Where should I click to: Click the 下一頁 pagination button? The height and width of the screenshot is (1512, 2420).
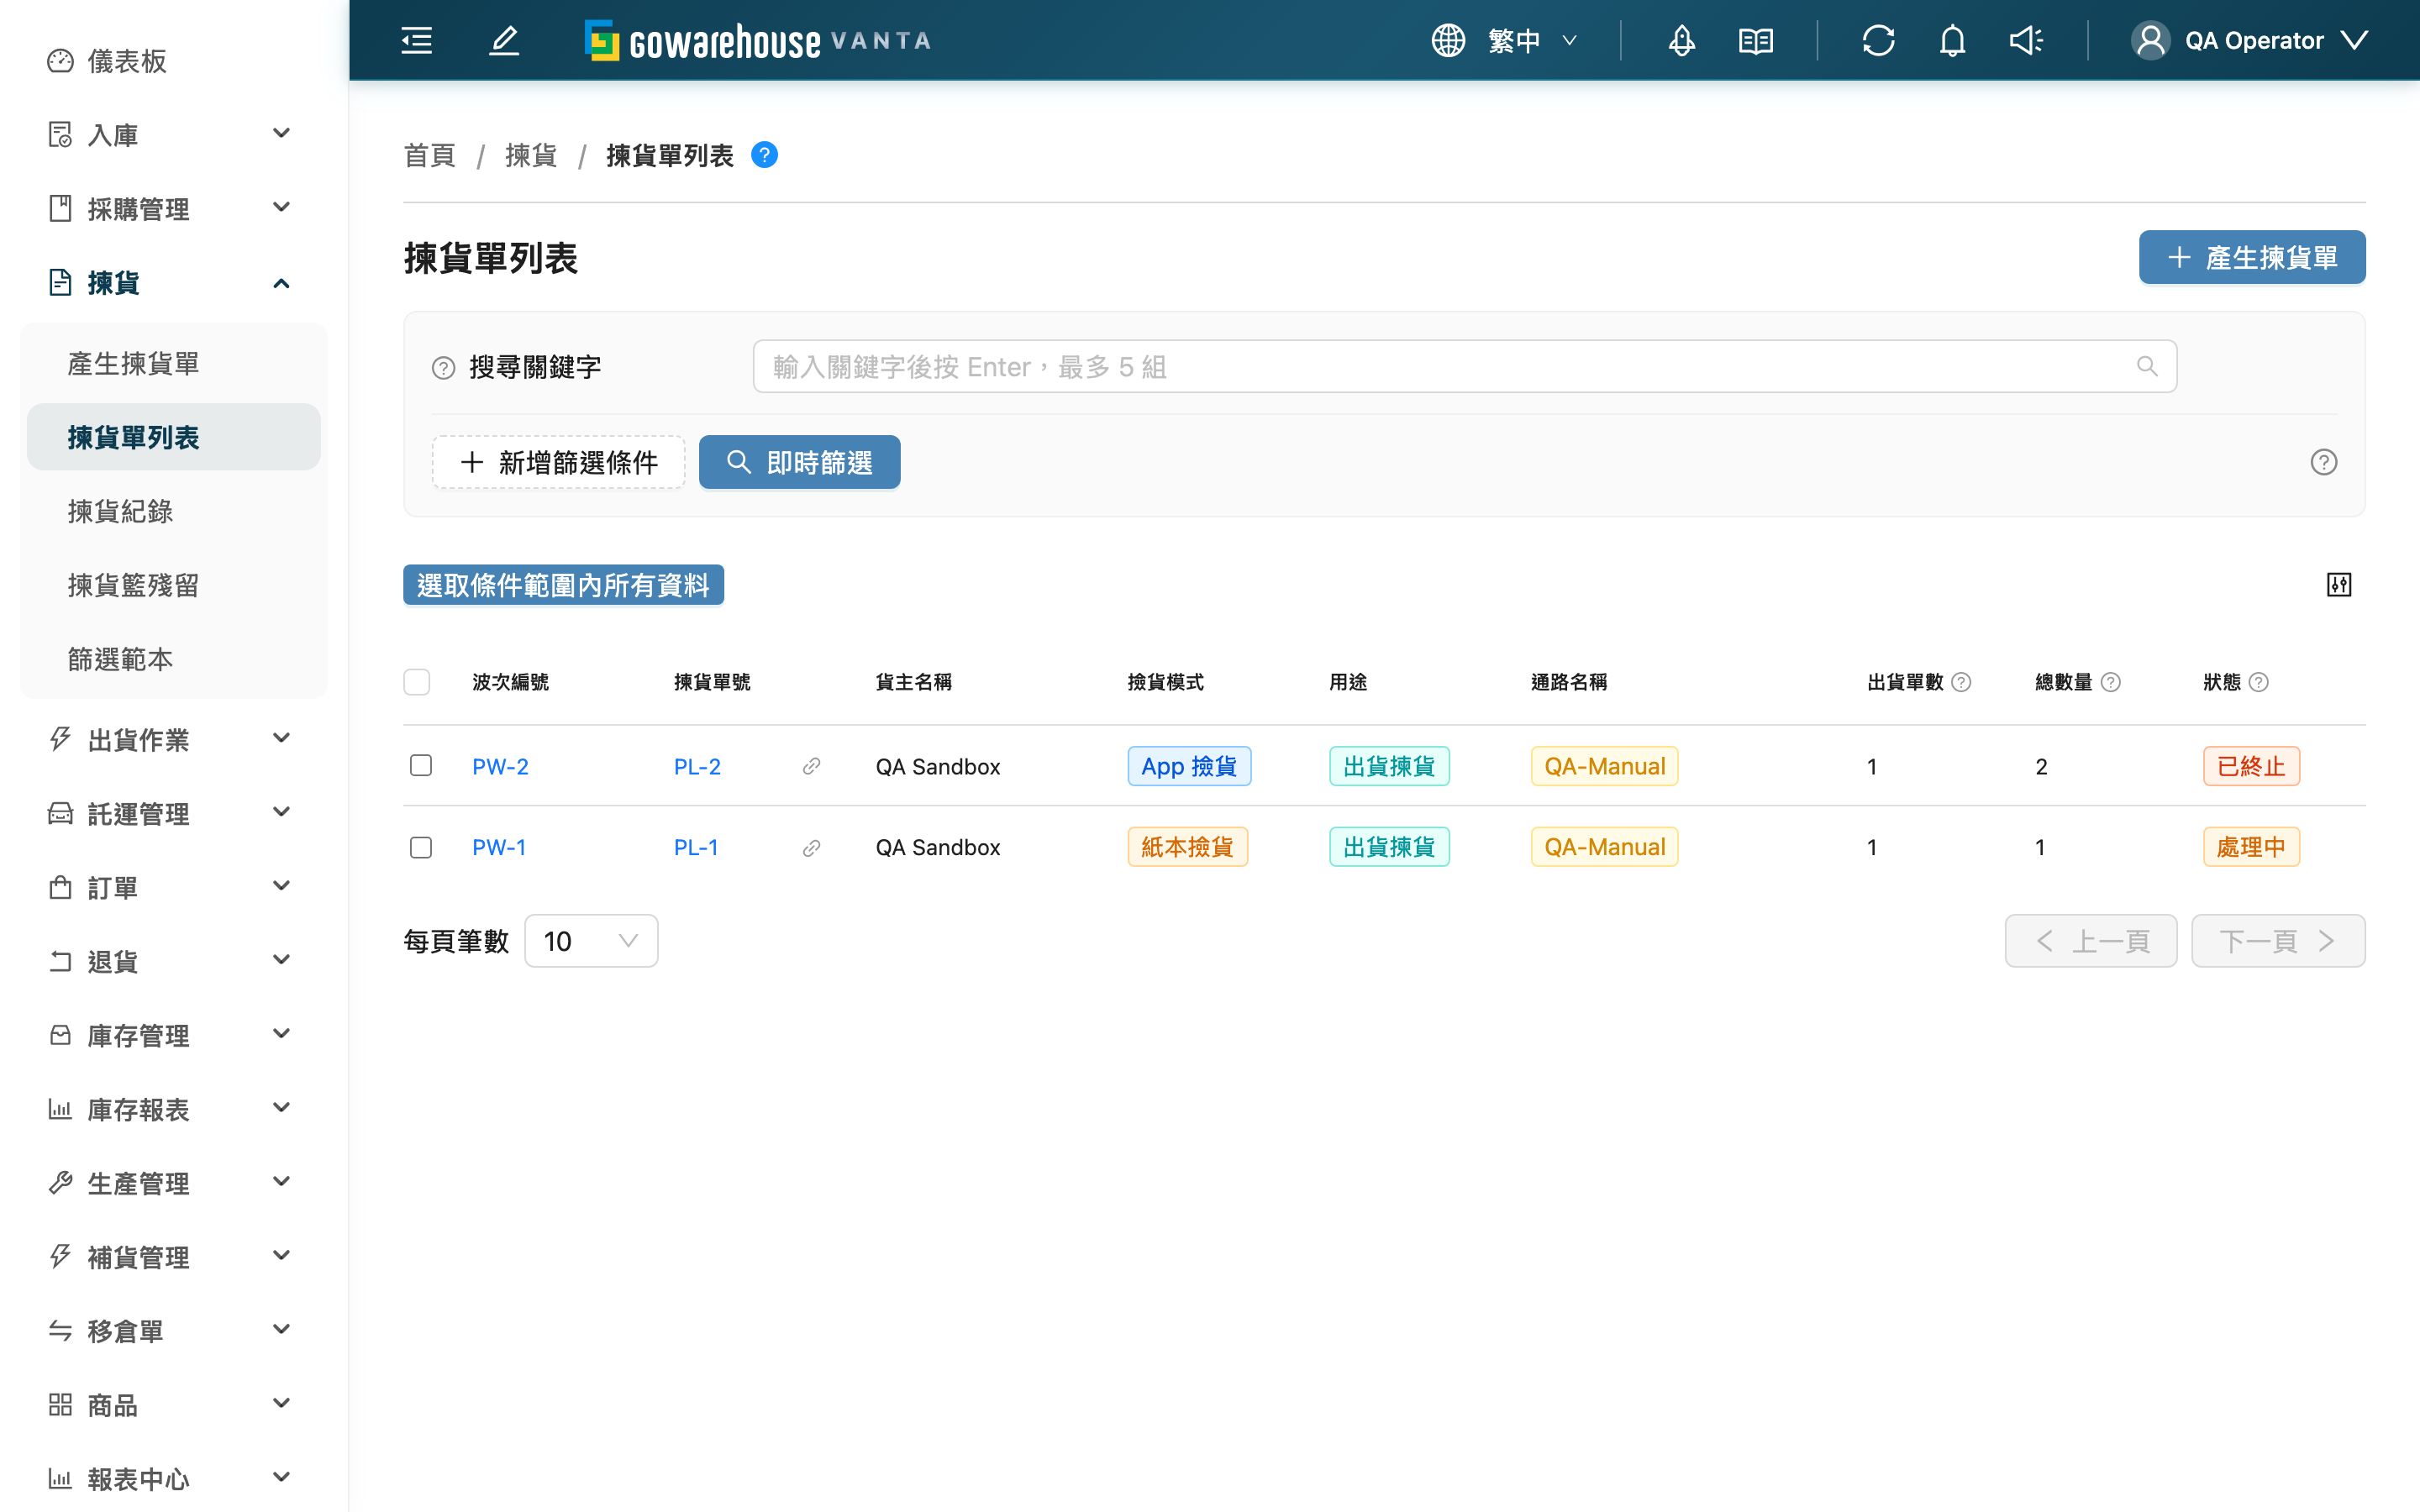(2278, 940)
